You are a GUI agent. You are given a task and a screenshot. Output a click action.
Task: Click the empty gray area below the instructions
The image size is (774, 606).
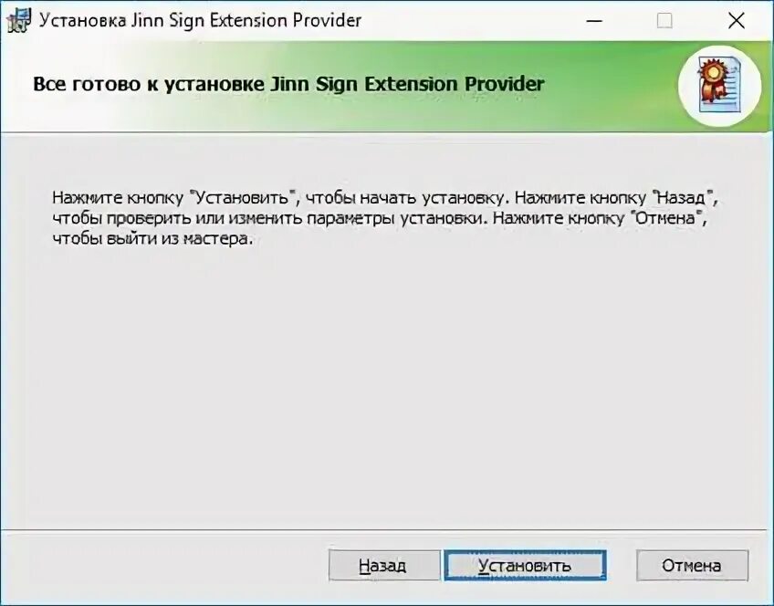tap(386, 385)
